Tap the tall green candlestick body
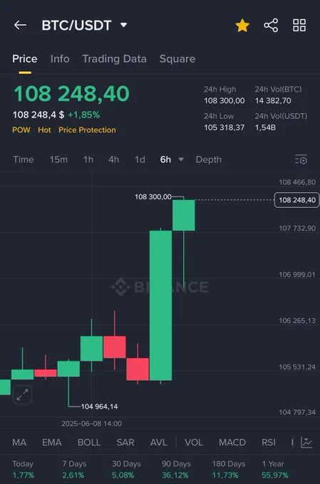Viewport: 320px width, 484px height. (161, 305)
